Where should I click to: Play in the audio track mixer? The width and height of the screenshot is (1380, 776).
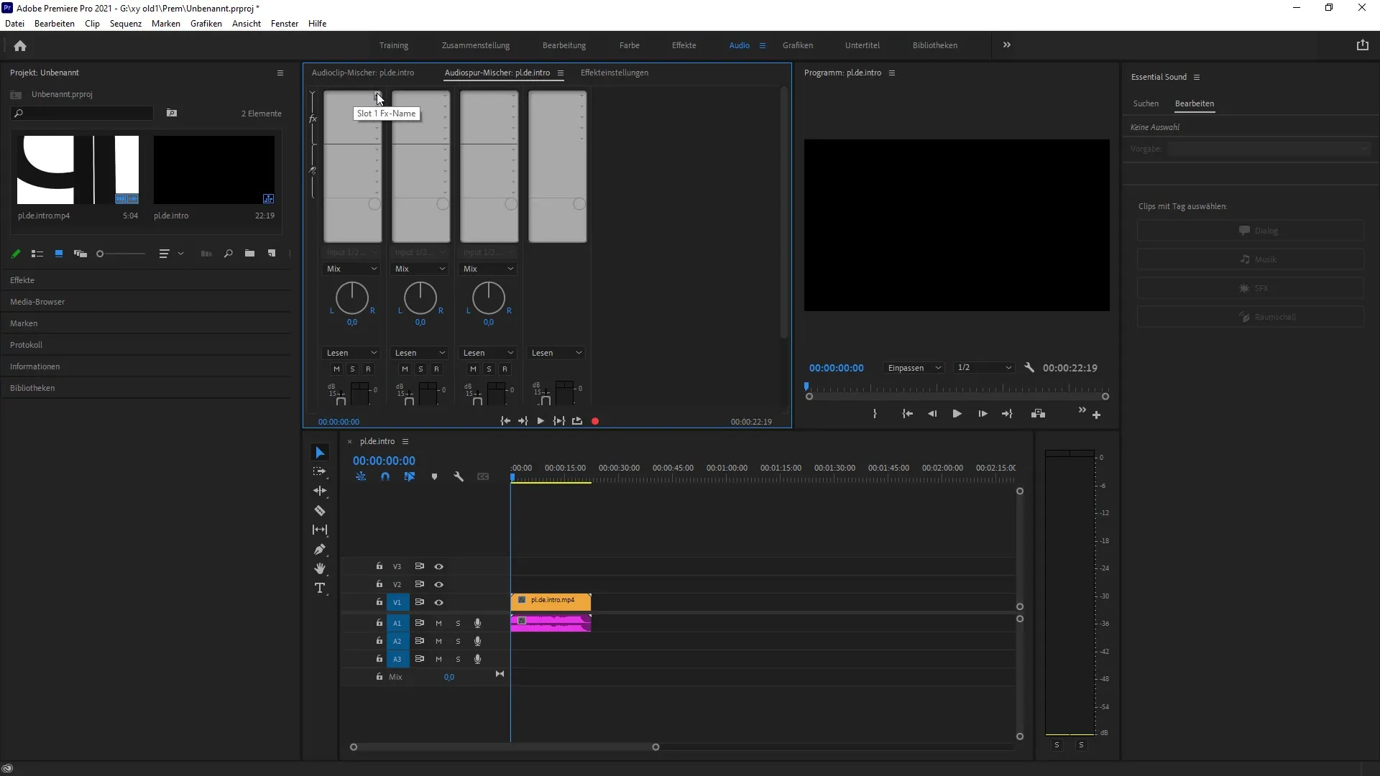pos(540,422)
